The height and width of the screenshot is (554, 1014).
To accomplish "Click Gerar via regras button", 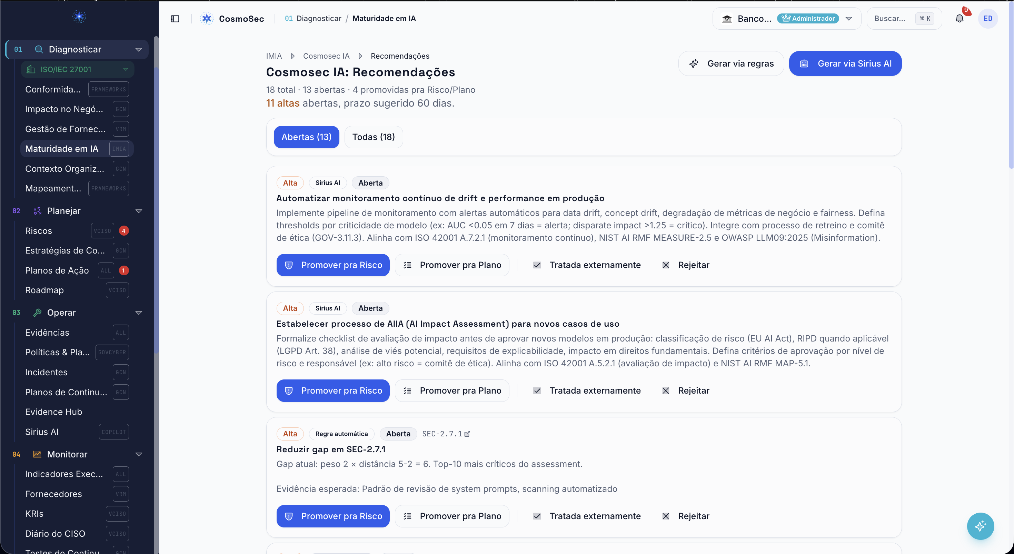I will pos(731,63).
